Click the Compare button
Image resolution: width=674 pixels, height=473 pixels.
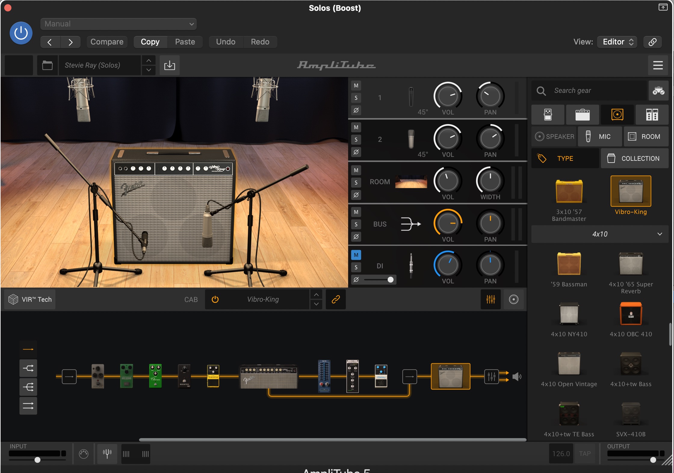point(107,42)
